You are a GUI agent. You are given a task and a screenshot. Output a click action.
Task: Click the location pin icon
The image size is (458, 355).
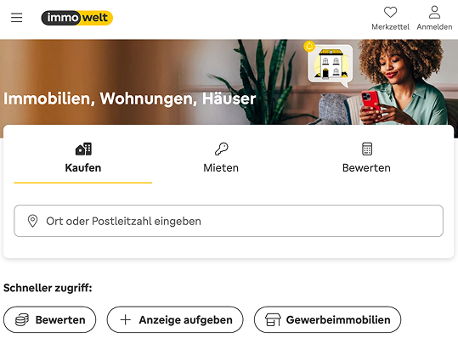coord(32,221)
